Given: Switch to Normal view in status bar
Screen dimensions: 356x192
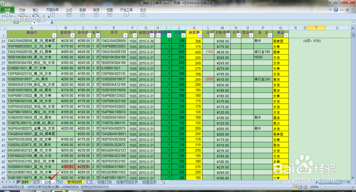Looking at the screenshot, I should (295, 187).
